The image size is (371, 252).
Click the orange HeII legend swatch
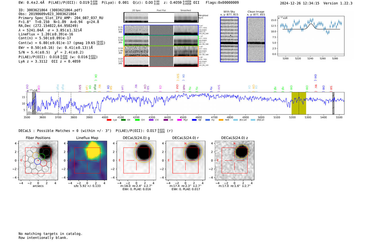pos(221,120)
